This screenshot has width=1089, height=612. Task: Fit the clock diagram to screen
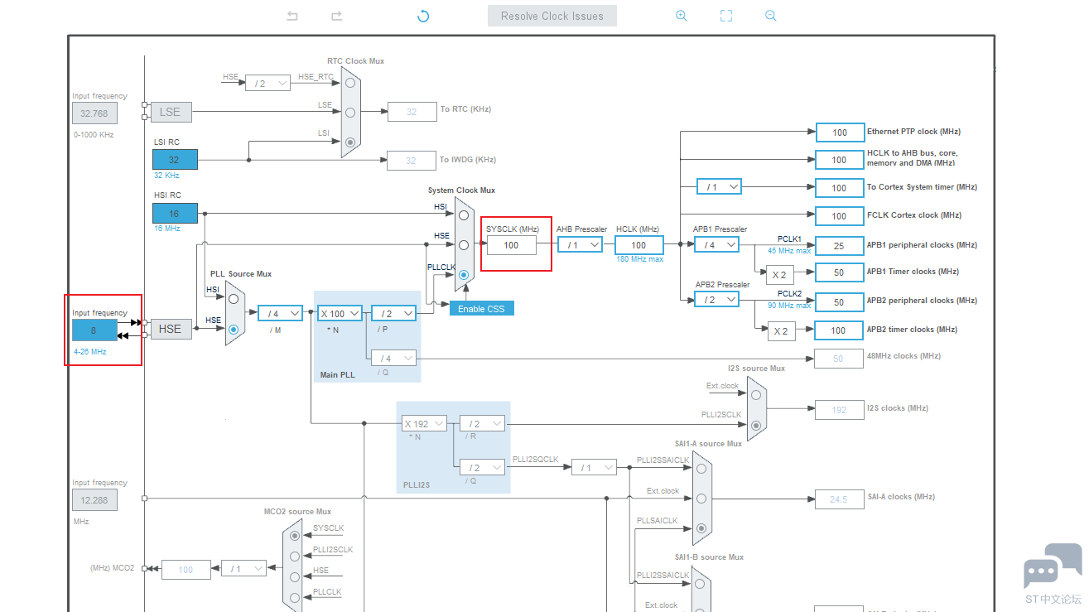[726, 16]
